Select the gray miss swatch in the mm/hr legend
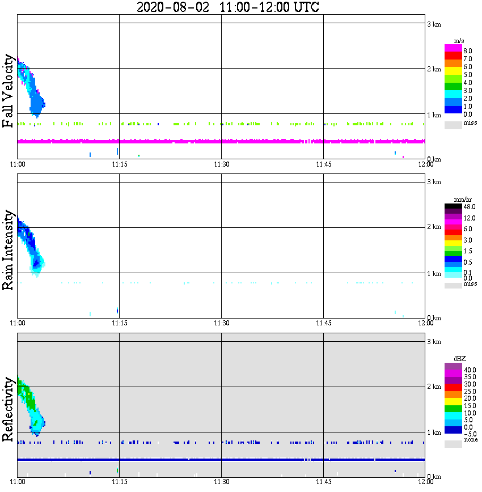This screenshot has width=482, height=492. tap(453, 285)
